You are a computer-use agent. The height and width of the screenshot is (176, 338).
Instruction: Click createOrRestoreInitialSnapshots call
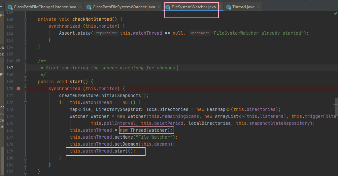tap(100, 95)
